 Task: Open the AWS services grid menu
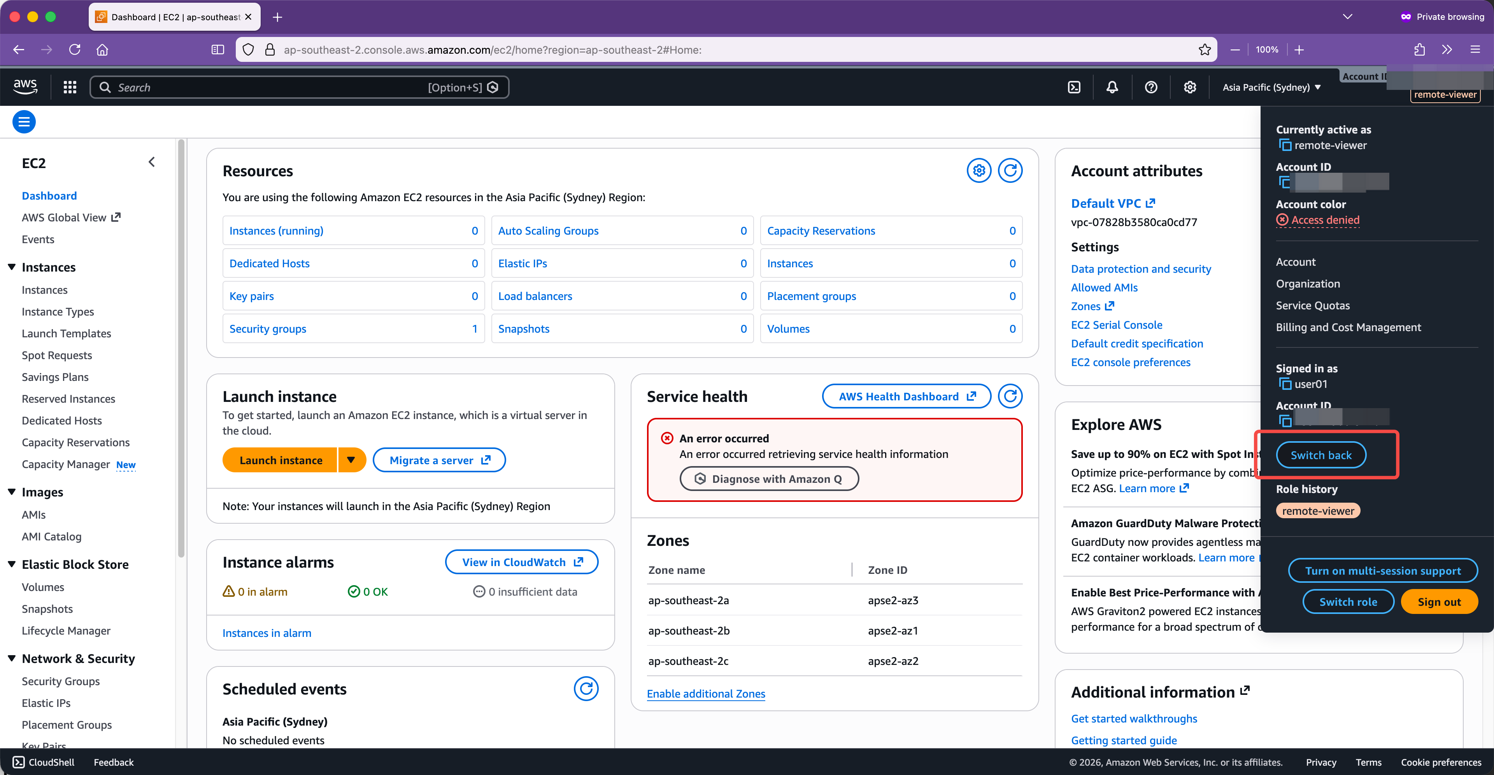[70, 87]
